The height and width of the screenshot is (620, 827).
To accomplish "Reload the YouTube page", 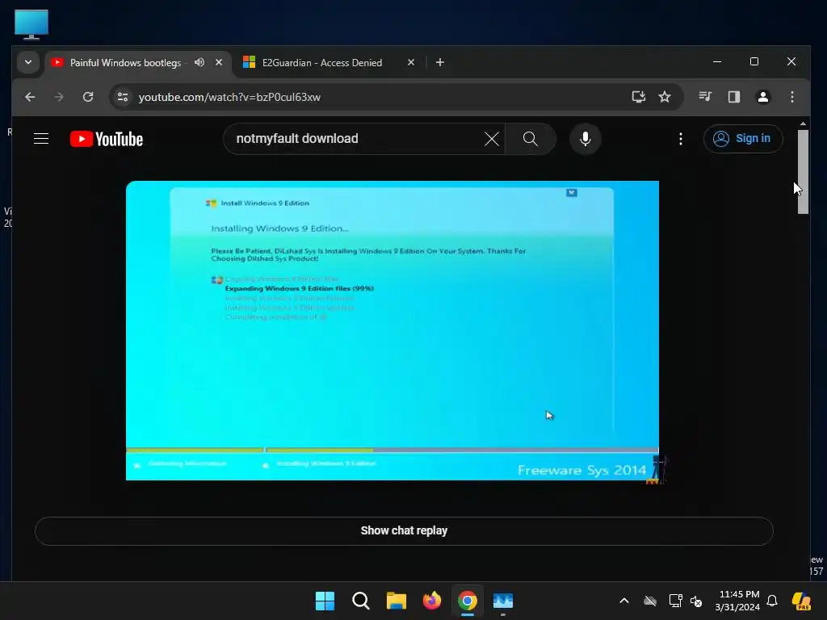I will point(88,97).
